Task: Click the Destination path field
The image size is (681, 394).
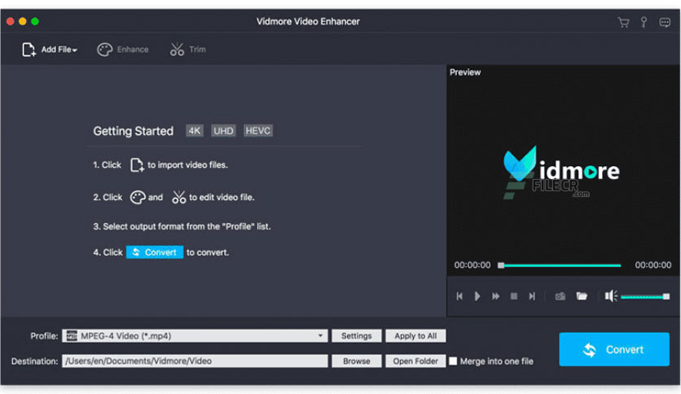Action: (195, 361)
